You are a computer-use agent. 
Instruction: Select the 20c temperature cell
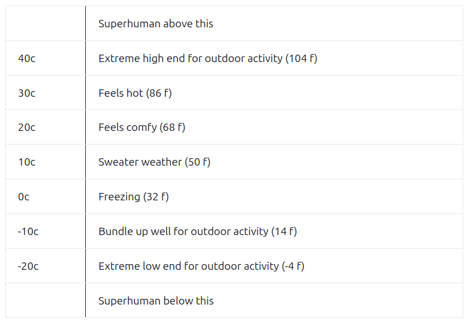[27, 127]
